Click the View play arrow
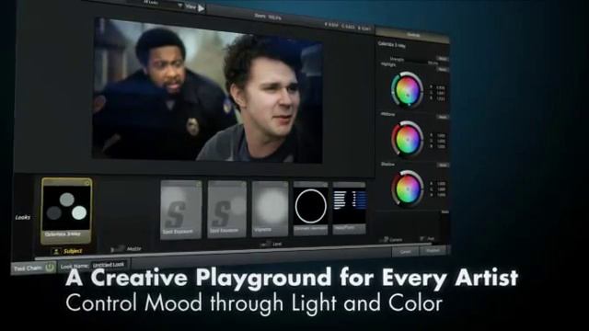This screenshot has width=589, height=331. (202, 8)
